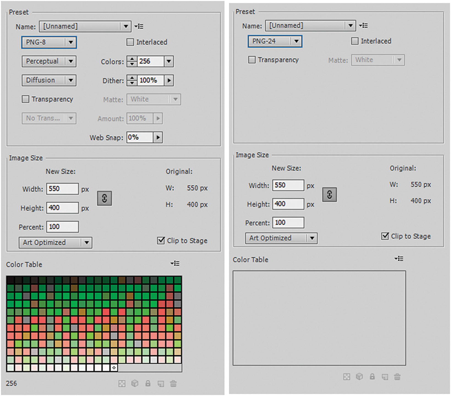Click the Web Snap slider arrow button
Screen dimensions: 451x396
158,137
